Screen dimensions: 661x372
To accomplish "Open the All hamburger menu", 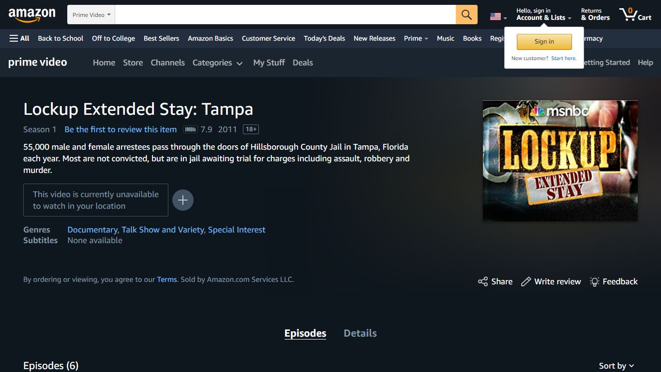I will click(x=19, y=38).
